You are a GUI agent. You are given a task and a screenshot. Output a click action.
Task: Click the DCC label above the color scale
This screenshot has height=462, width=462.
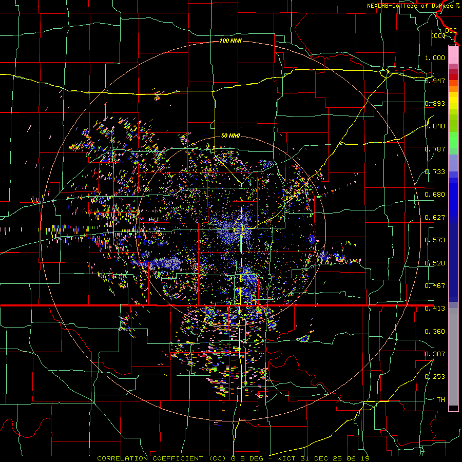coord(451,31)
